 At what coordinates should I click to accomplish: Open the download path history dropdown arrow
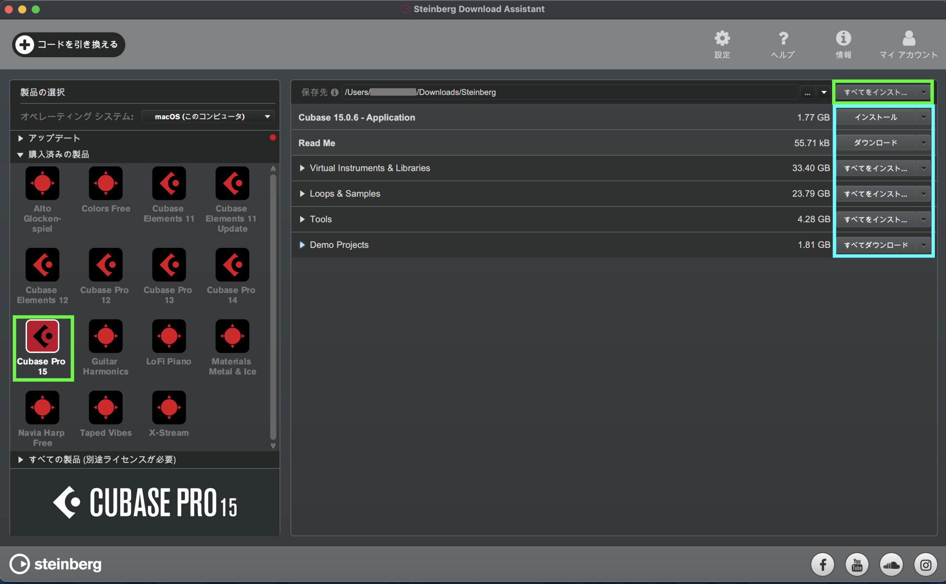pos(824,92)
